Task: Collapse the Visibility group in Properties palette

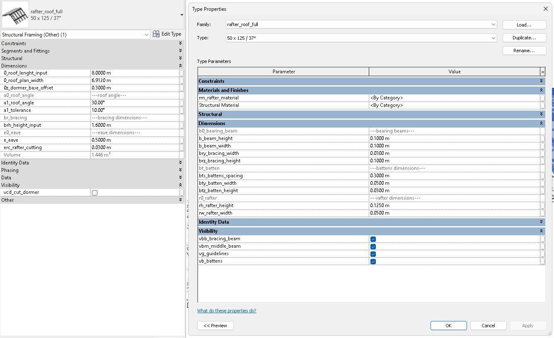Action: 180,185
